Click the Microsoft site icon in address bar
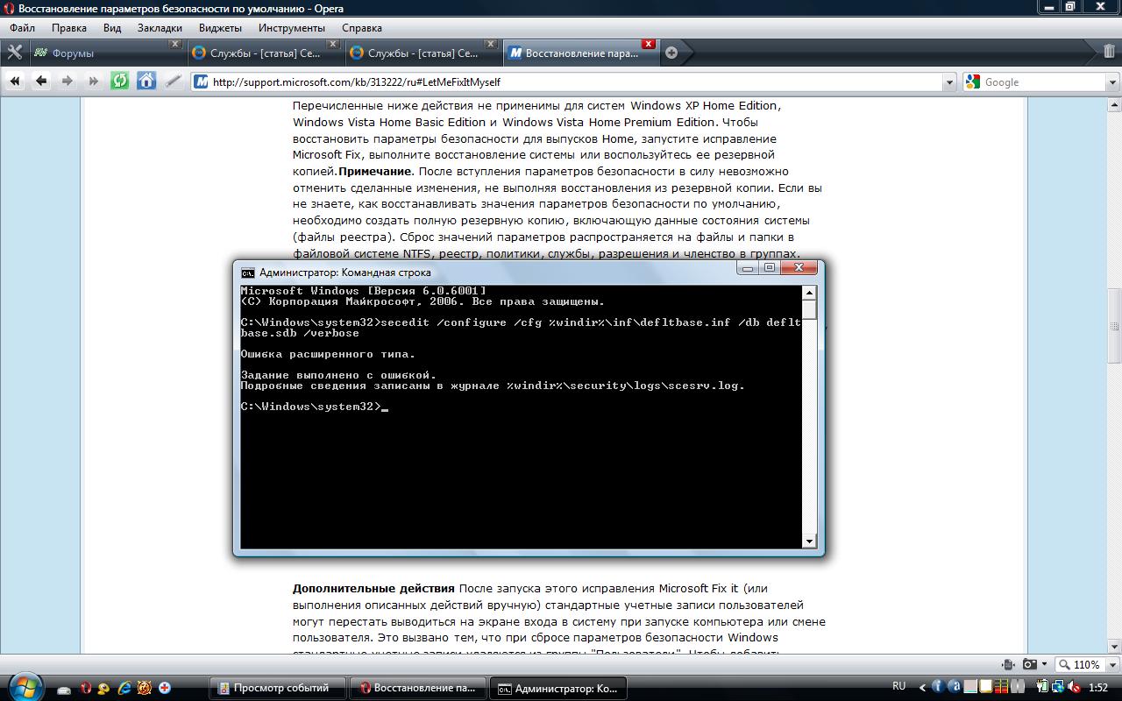 [x=201, y=81]
